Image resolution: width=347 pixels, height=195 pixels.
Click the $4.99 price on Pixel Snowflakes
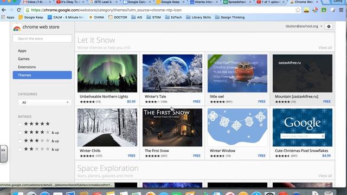click(326, 156)
